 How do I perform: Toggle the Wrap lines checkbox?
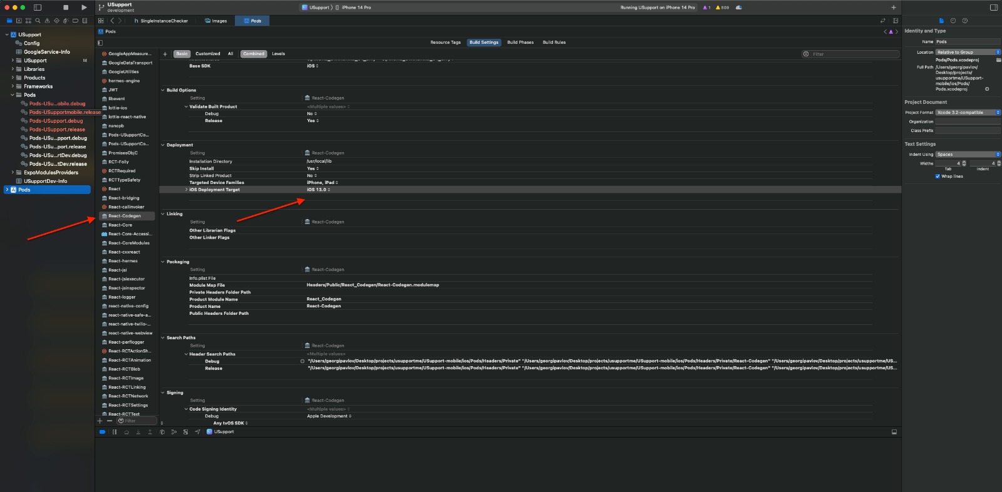(937, 177)
